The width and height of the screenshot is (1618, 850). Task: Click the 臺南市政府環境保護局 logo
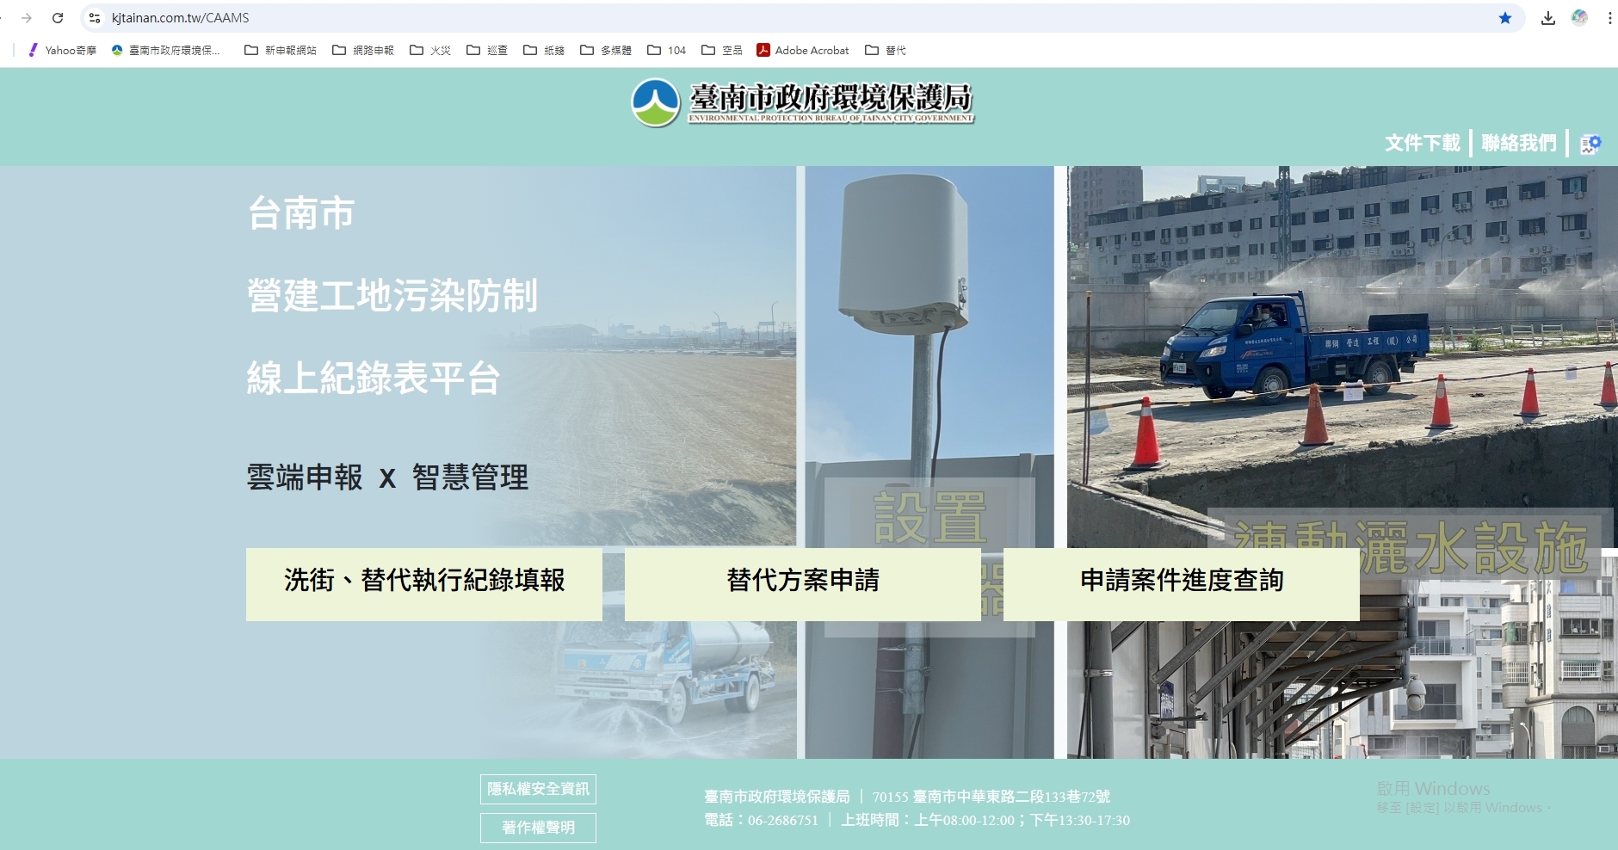click(x=802, y=103)
